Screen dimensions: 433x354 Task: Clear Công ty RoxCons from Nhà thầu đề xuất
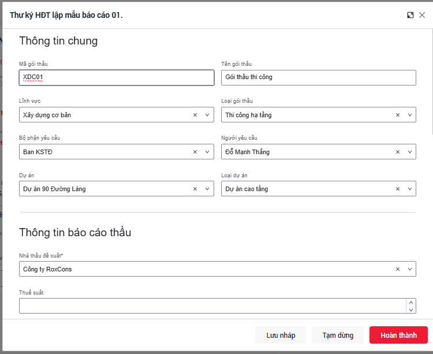click(397, 269)
